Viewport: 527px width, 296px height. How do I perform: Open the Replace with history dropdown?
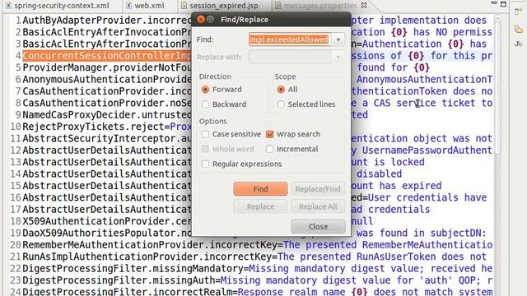point(338,57)
